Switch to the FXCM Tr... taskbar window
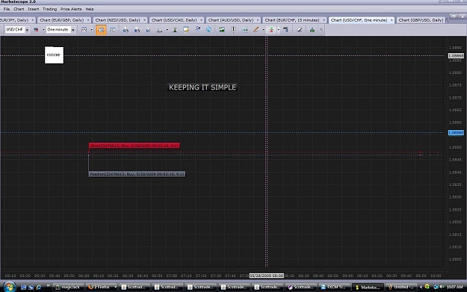 pyautogui.click(x=334, y=288)
